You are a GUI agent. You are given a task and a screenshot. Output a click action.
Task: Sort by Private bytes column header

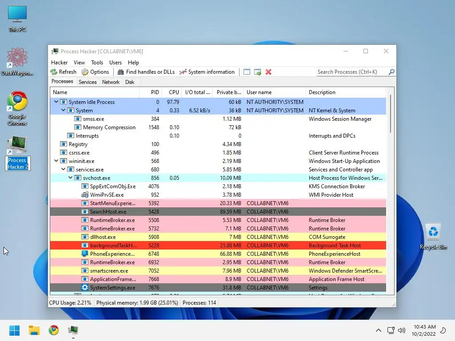pyautogui.click(x=228, y=92)
